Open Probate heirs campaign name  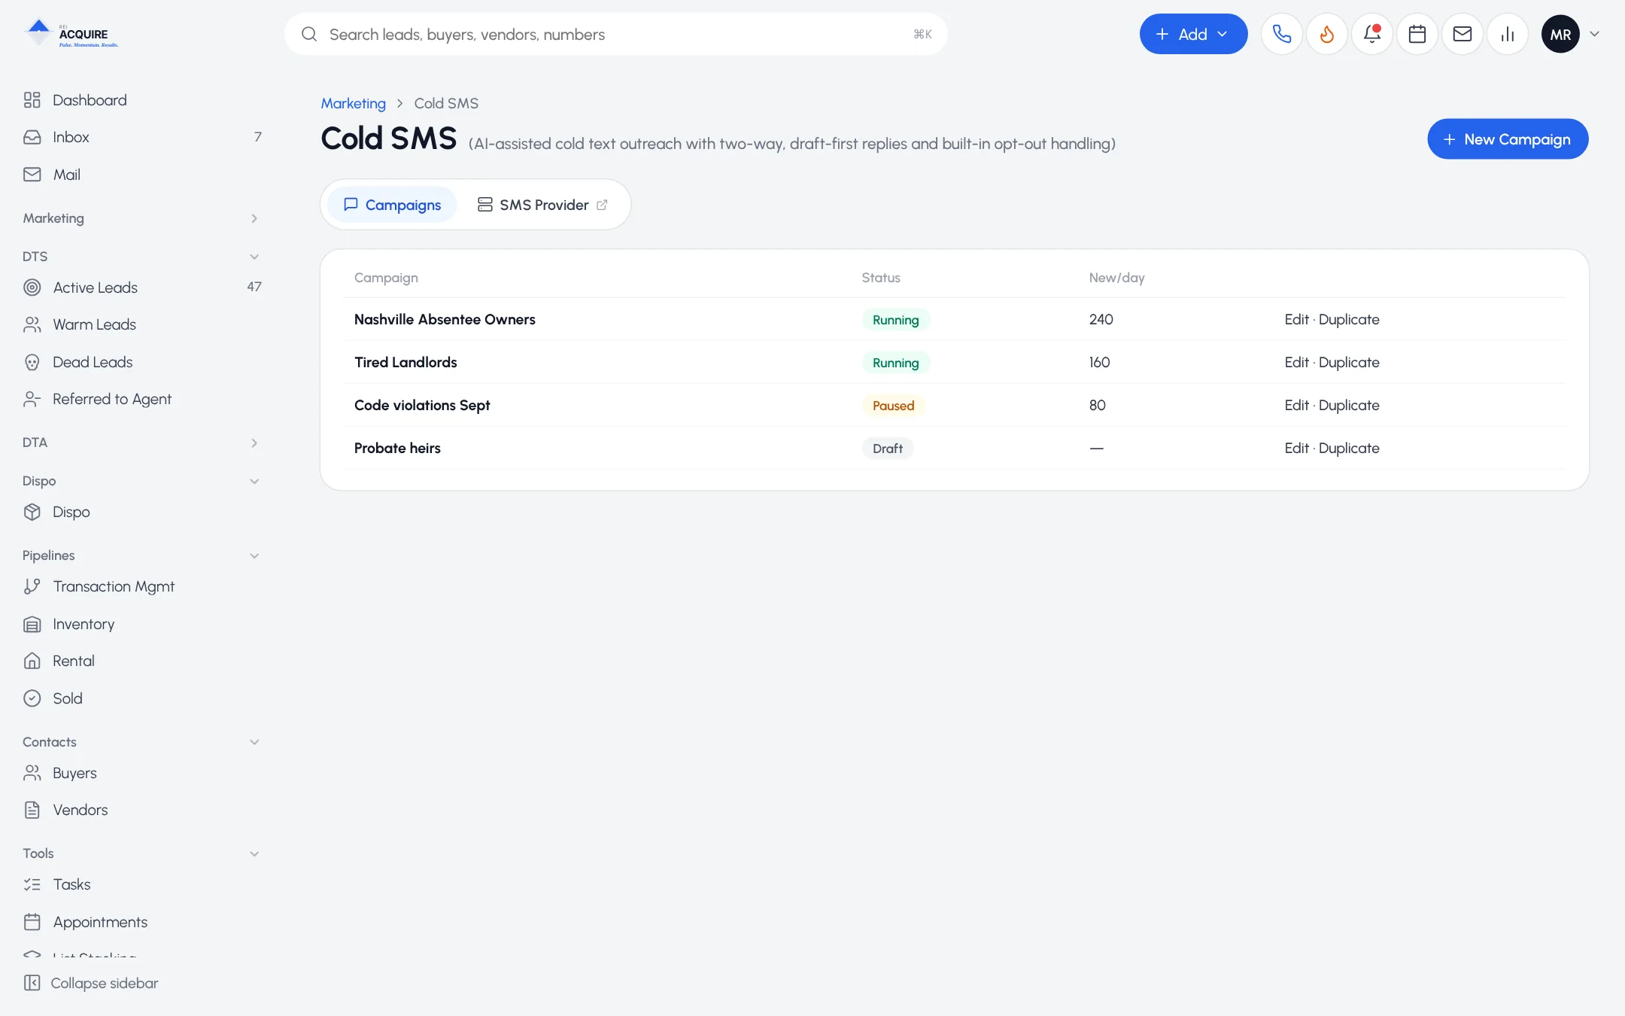(397, 448)
